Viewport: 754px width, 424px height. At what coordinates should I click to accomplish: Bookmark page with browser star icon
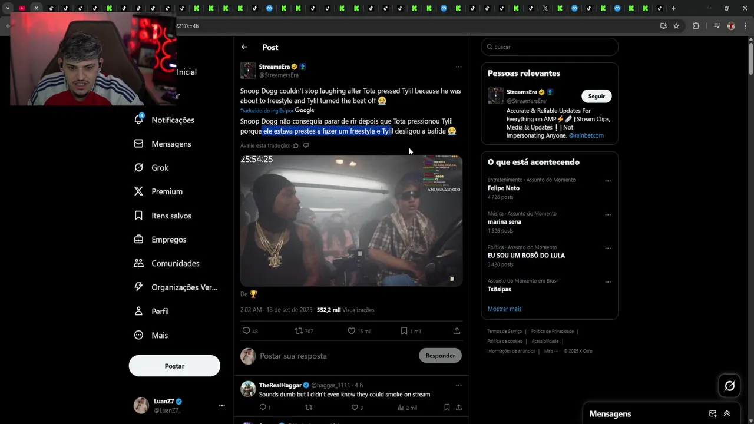click(676, 26)
